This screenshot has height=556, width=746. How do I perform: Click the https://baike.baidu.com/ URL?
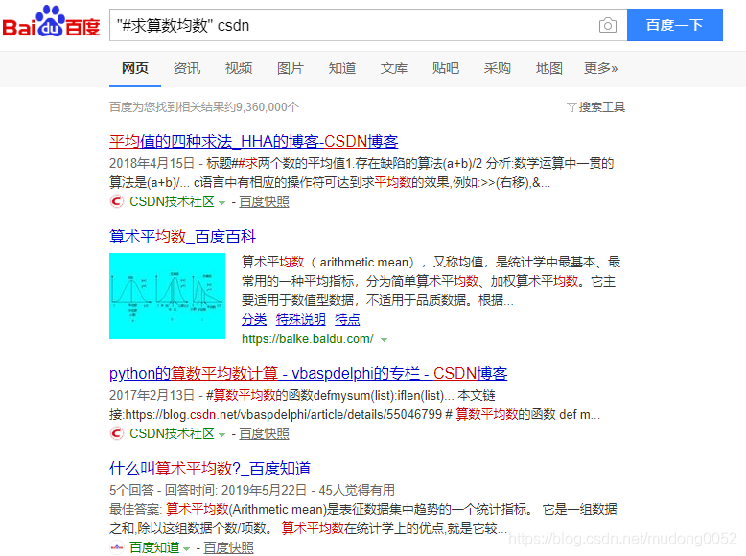(x=308, y=339)
